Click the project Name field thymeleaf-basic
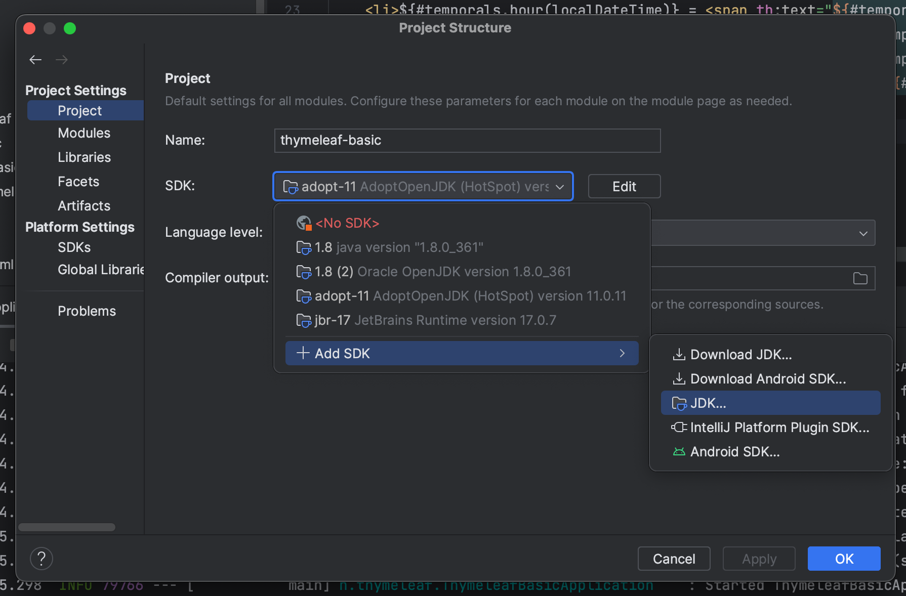This screenshot has height=596, width=906. tap(467, 140)
